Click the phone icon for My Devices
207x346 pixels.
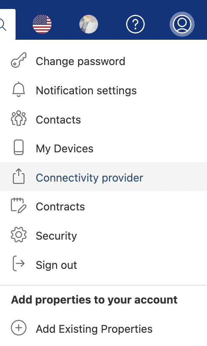19,147
